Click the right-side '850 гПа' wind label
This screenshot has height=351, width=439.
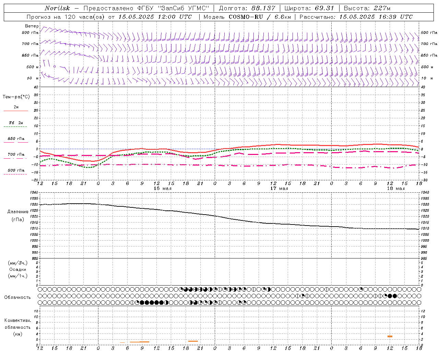pos(429,55)
